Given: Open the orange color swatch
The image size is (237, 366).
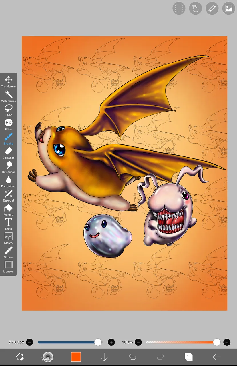Looking at the screenshot, I should [76, 357].
